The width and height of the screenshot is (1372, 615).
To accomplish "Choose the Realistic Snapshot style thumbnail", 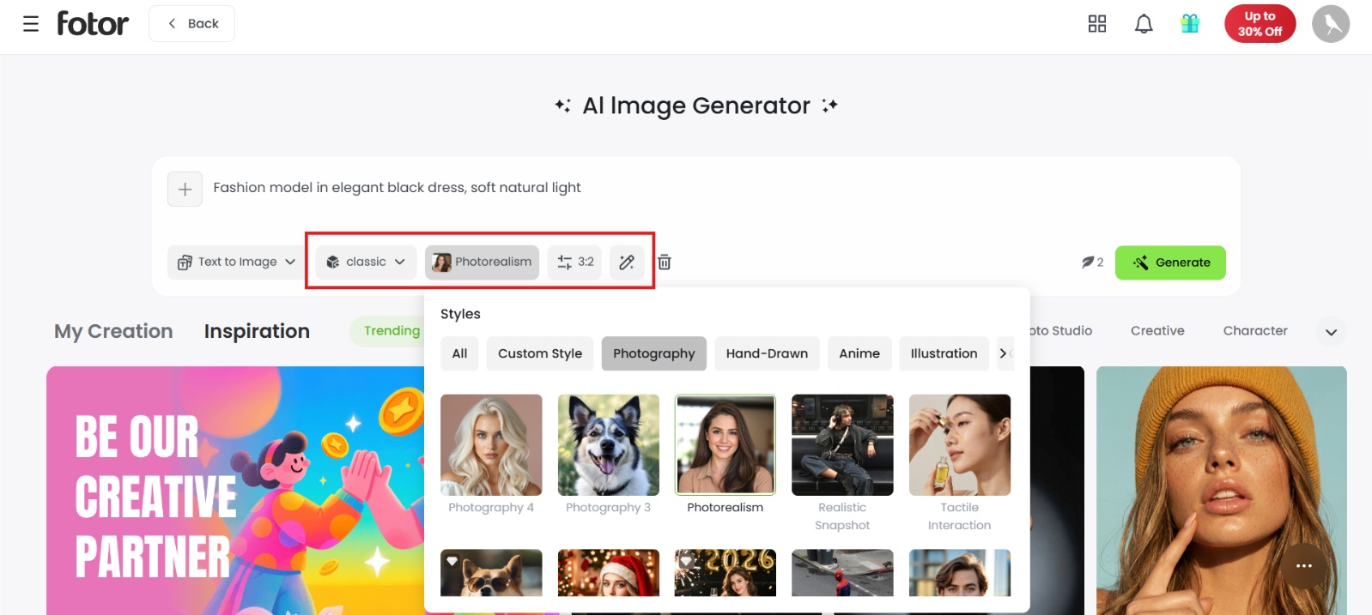I will tap(842, 445).
